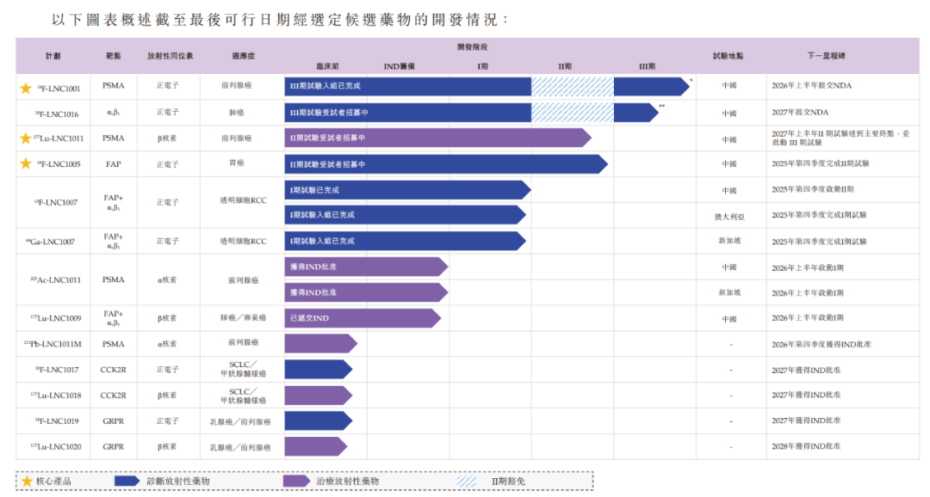The image size is (930, 497).
Task: Click the 靶點 column header
Action: 114,56
